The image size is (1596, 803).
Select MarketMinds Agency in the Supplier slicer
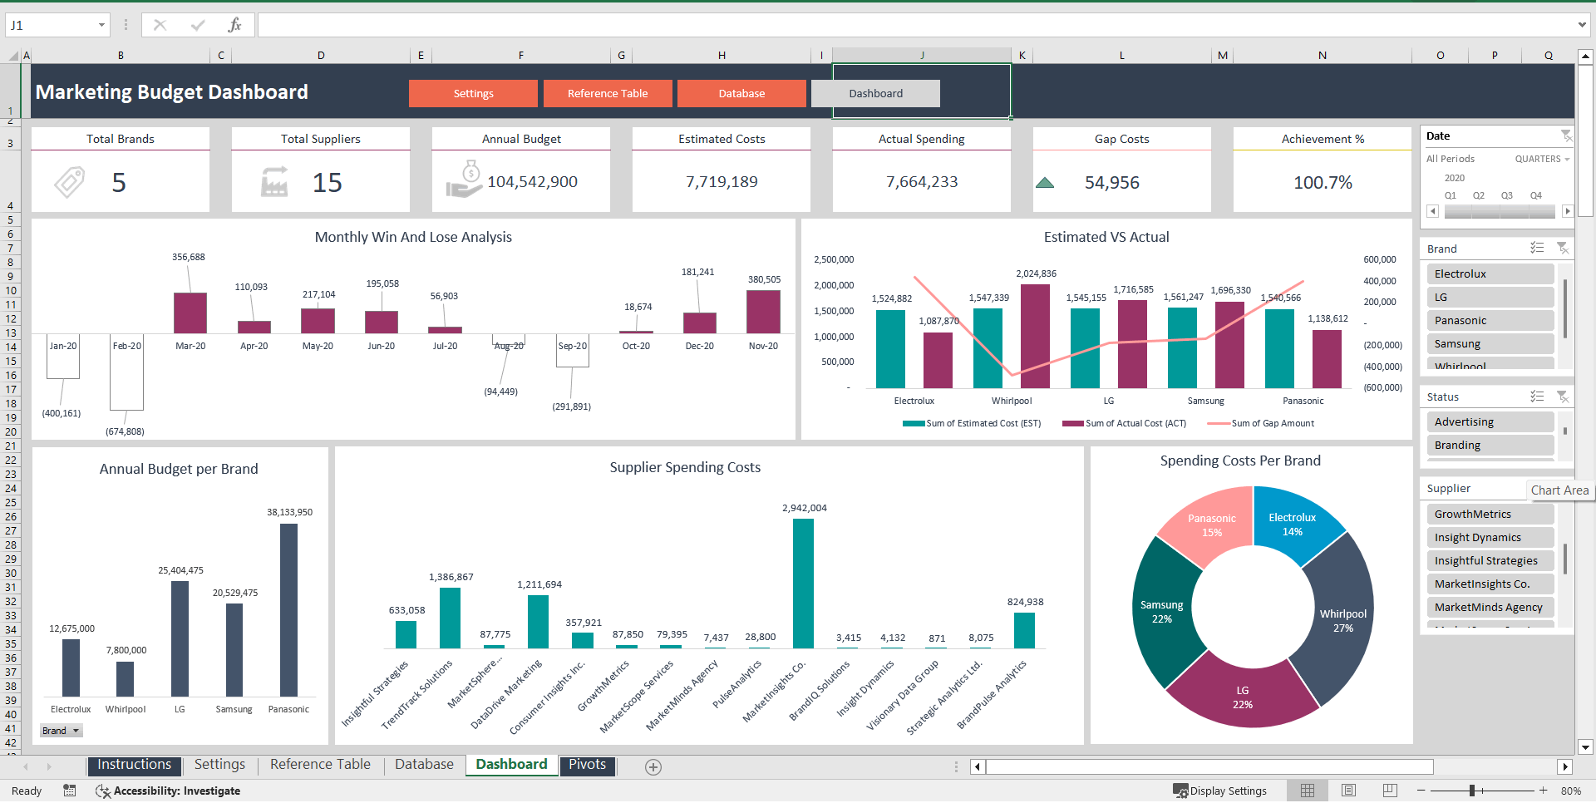tap(1490, 607)
